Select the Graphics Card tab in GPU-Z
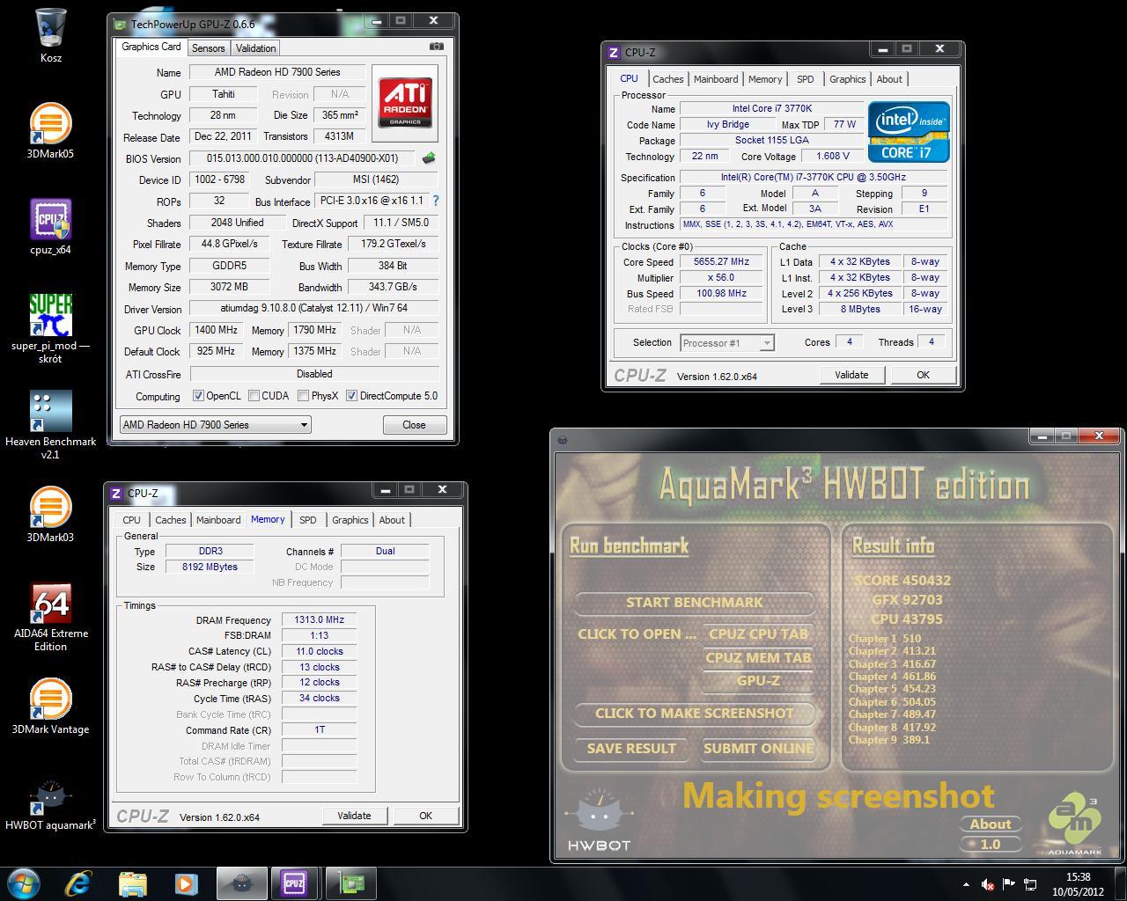The height and width of the screenshot is (901, 1127). click(x=151, y=47)
